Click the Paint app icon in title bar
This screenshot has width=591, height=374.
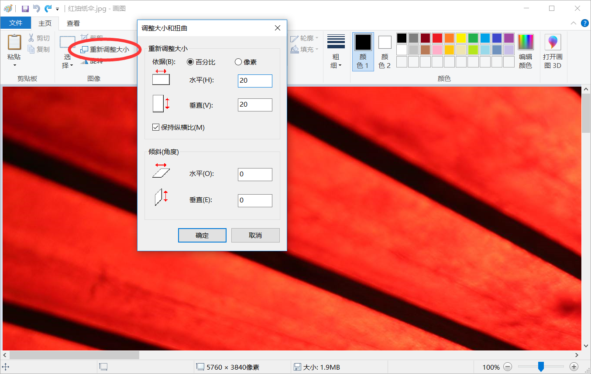point(8,8)
